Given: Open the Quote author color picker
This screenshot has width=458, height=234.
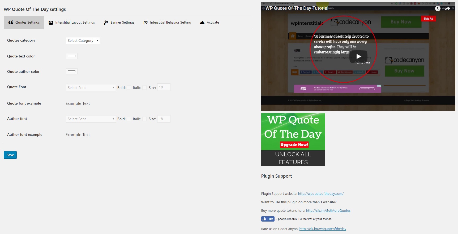Looking at the screenshot, I should (72, 71).
